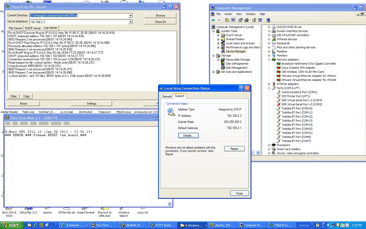Screen dimensions: 366x229
Task: Expand Services and Applications node
Action: pos(213,72)
